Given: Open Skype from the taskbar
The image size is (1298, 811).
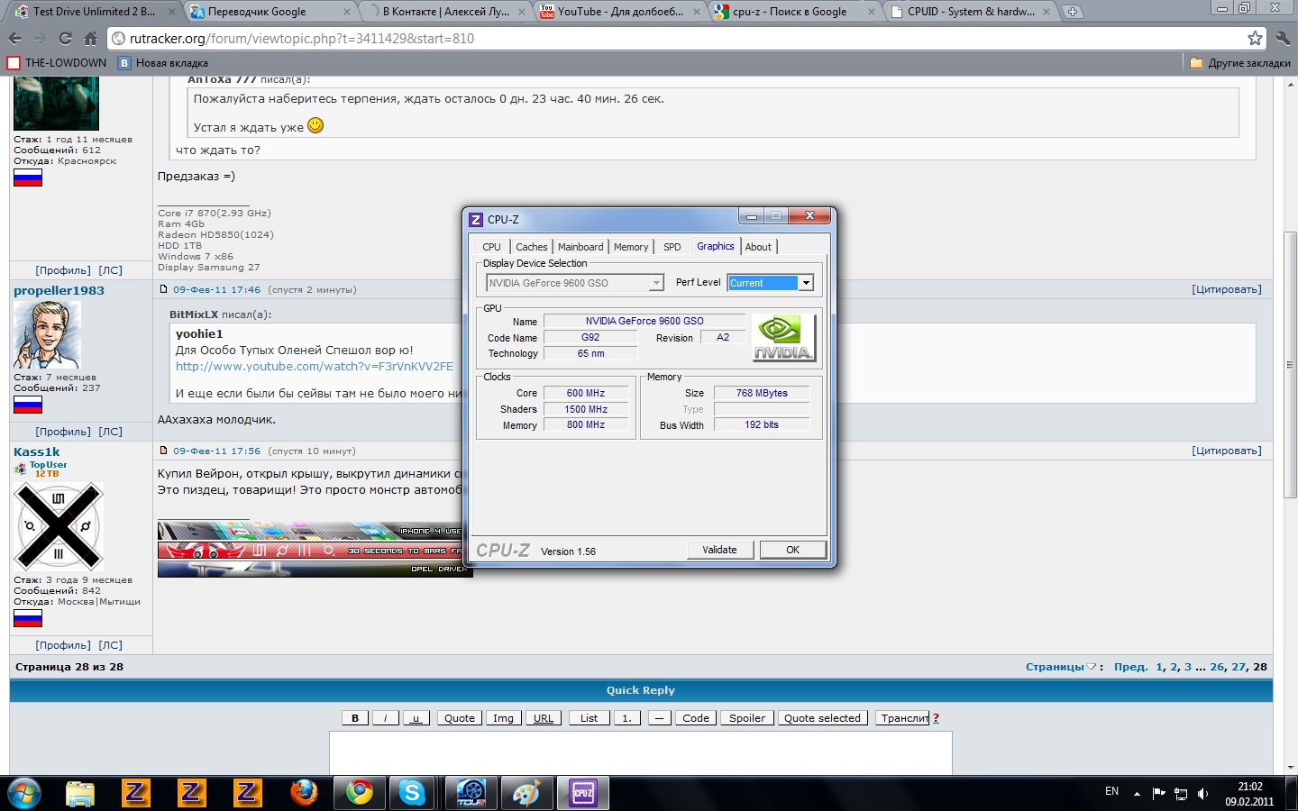Looking at the screenshot, I should coord(412,793).
